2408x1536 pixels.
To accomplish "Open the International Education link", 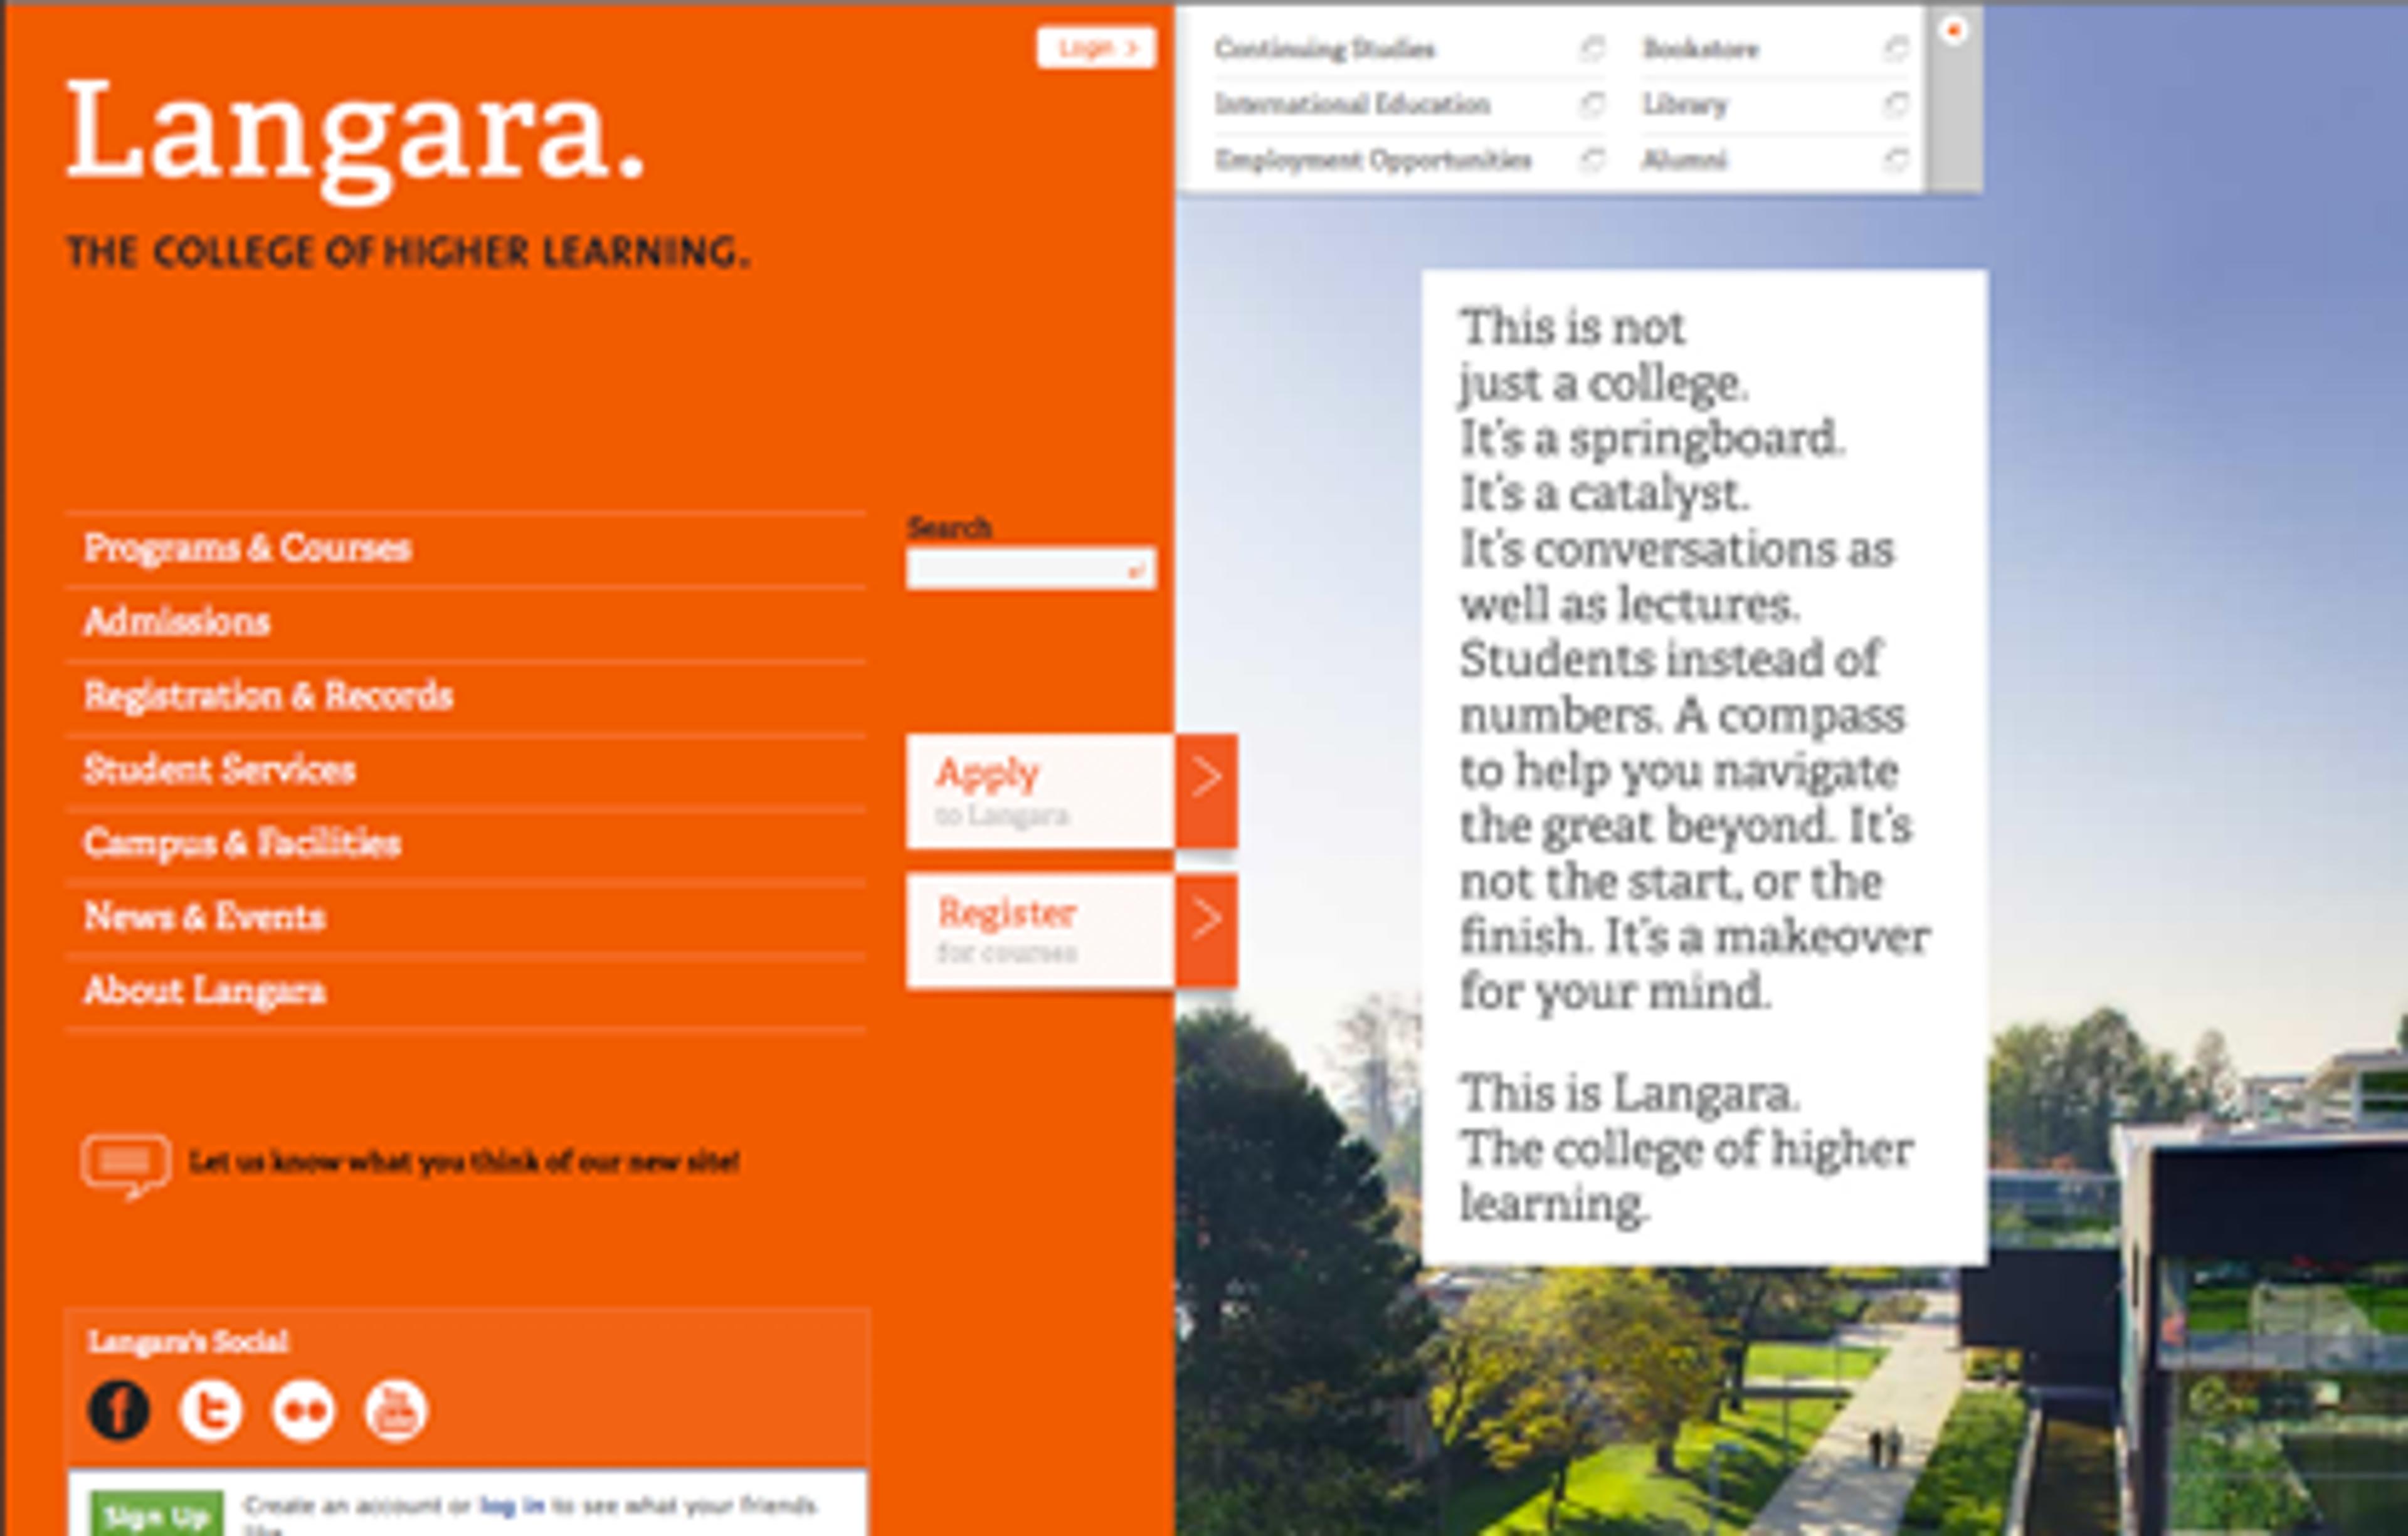I will tap(1352, 104).
